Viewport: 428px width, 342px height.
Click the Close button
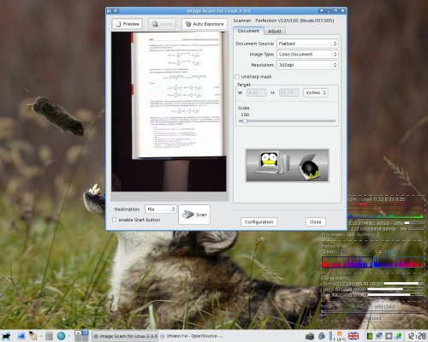click(x=316, y=221)
